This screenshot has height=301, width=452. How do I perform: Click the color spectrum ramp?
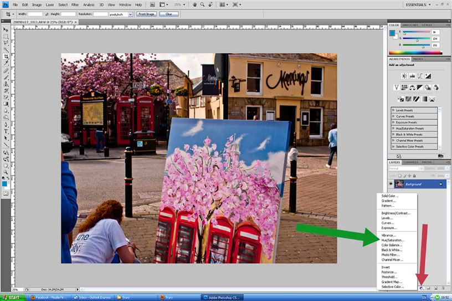(415, 53)
